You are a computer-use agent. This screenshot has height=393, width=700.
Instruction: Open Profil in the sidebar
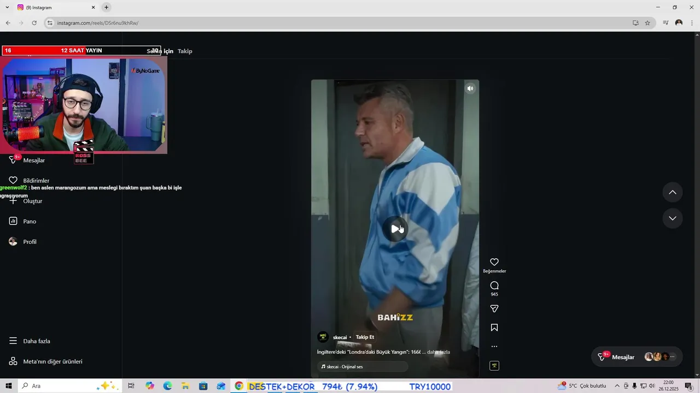[x=30, y=242]
